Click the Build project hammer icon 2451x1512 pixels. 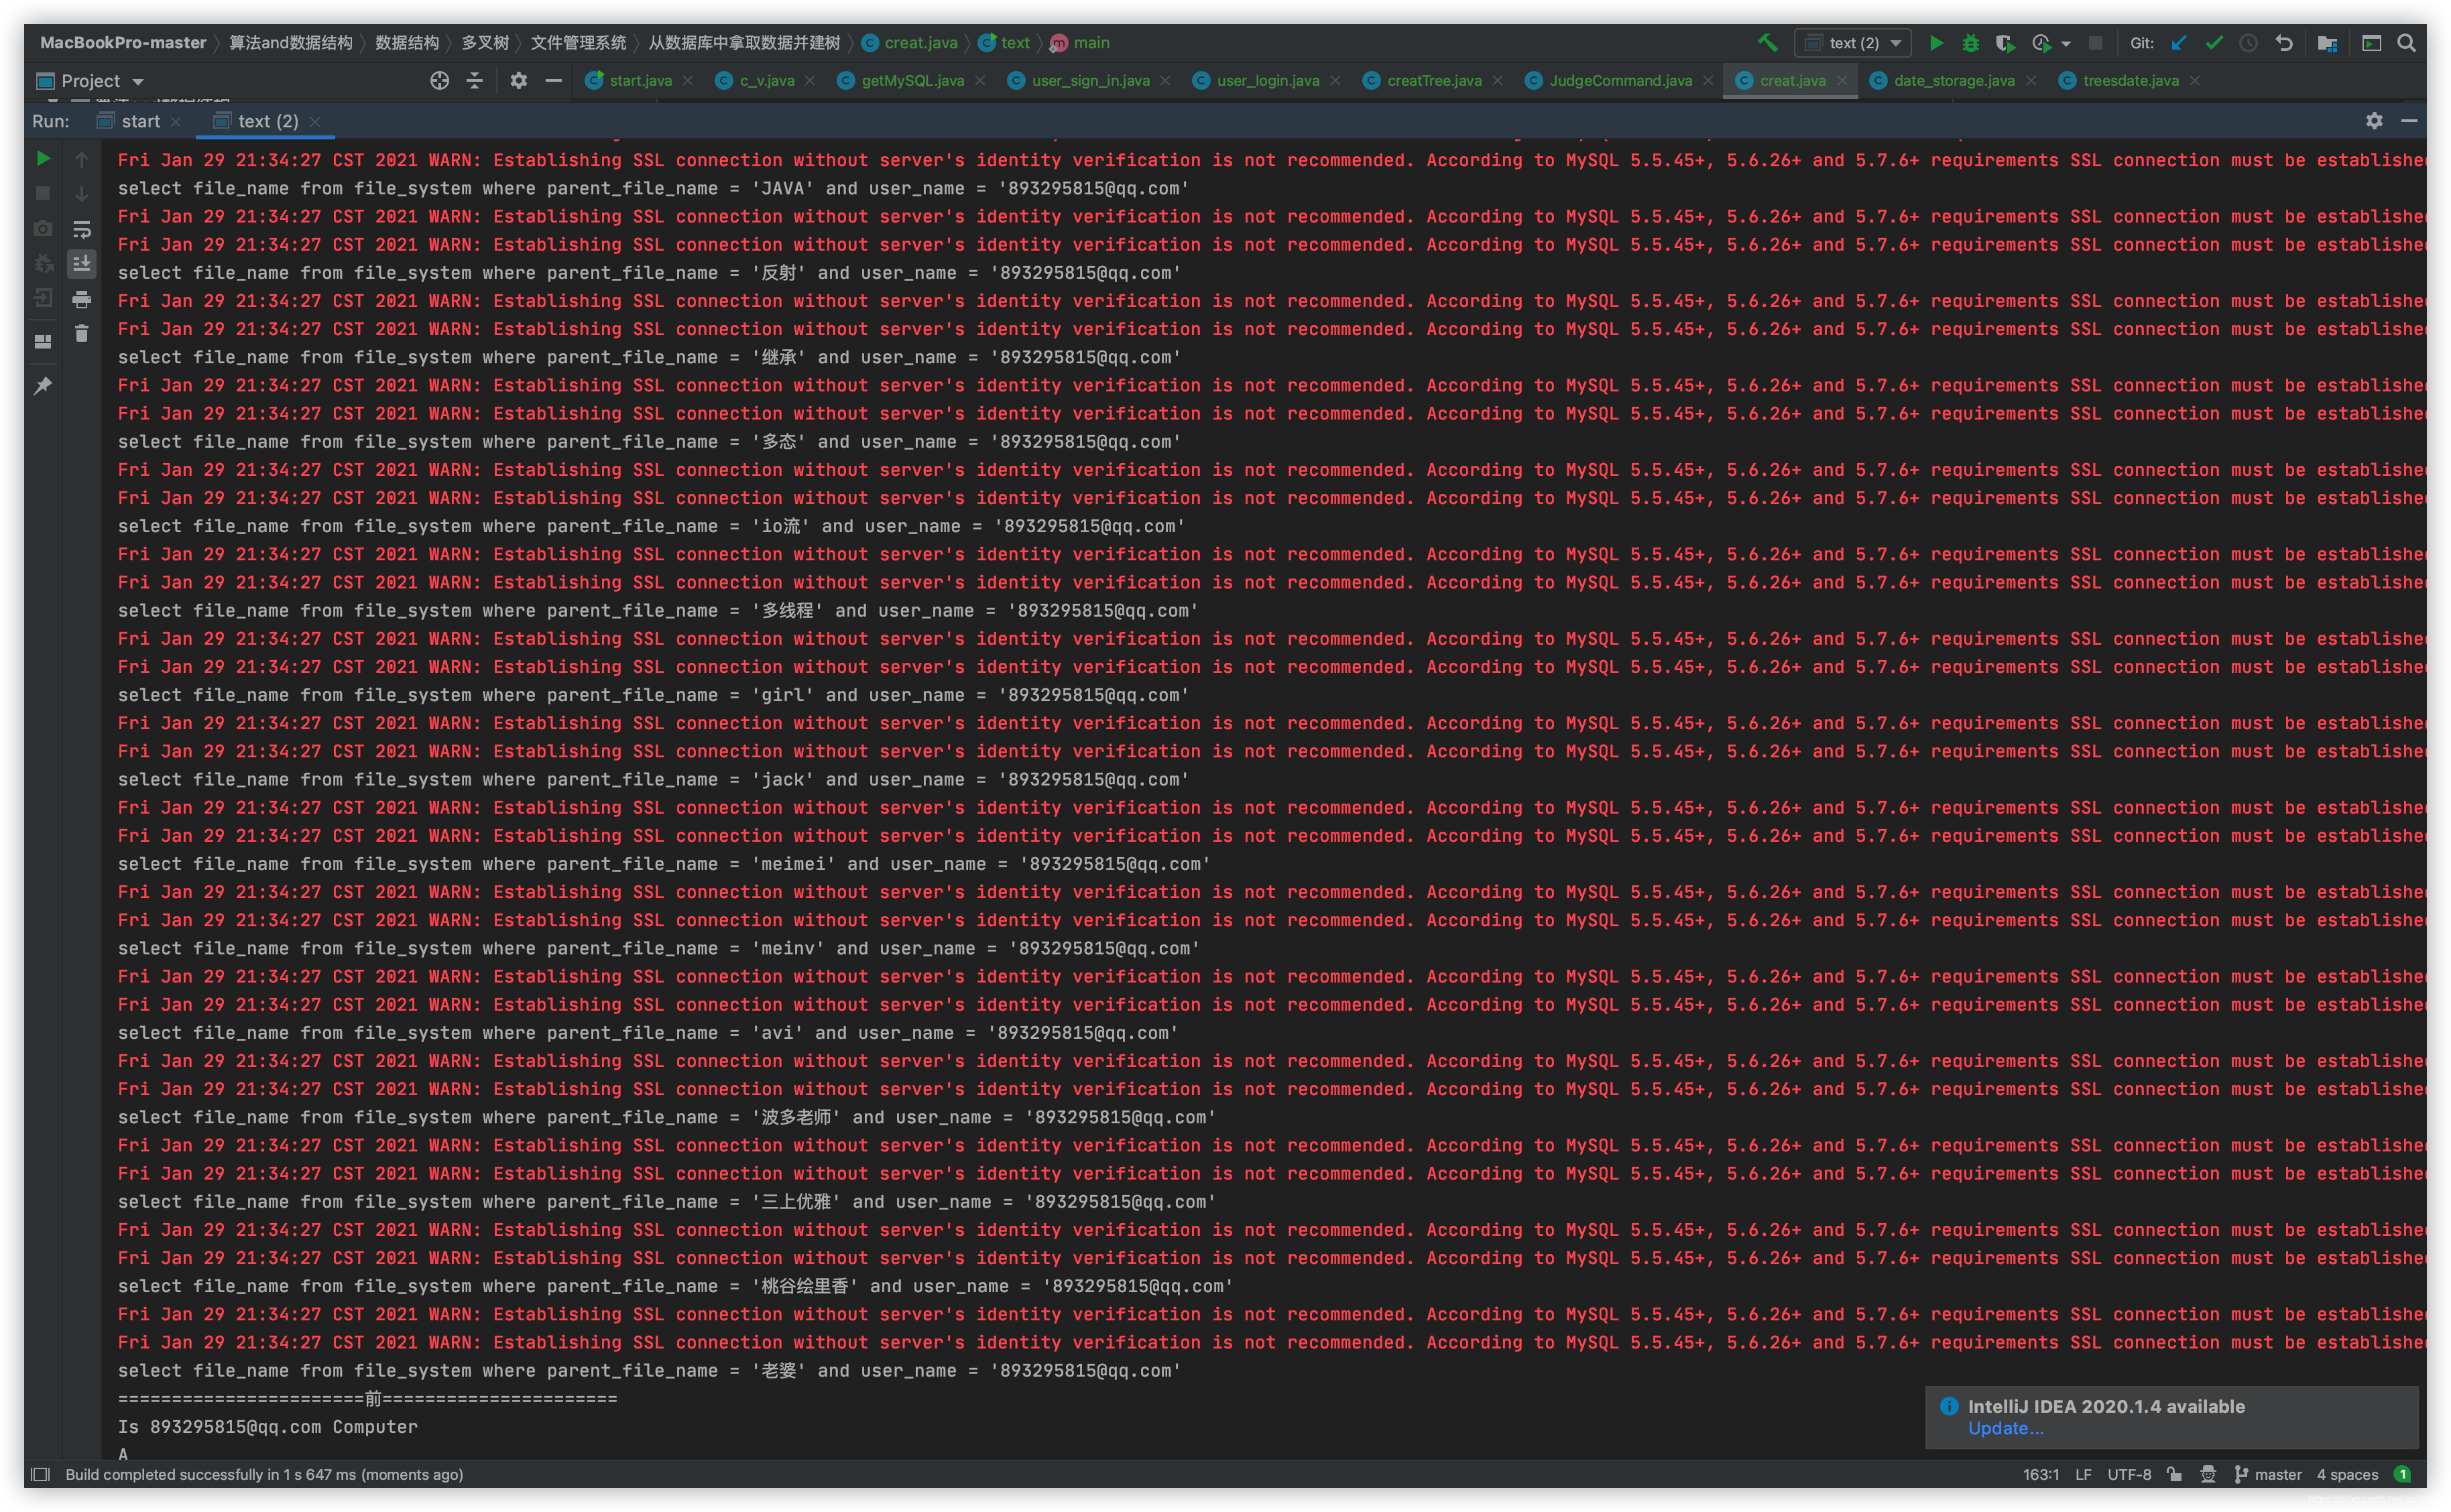coord(1767,42)
